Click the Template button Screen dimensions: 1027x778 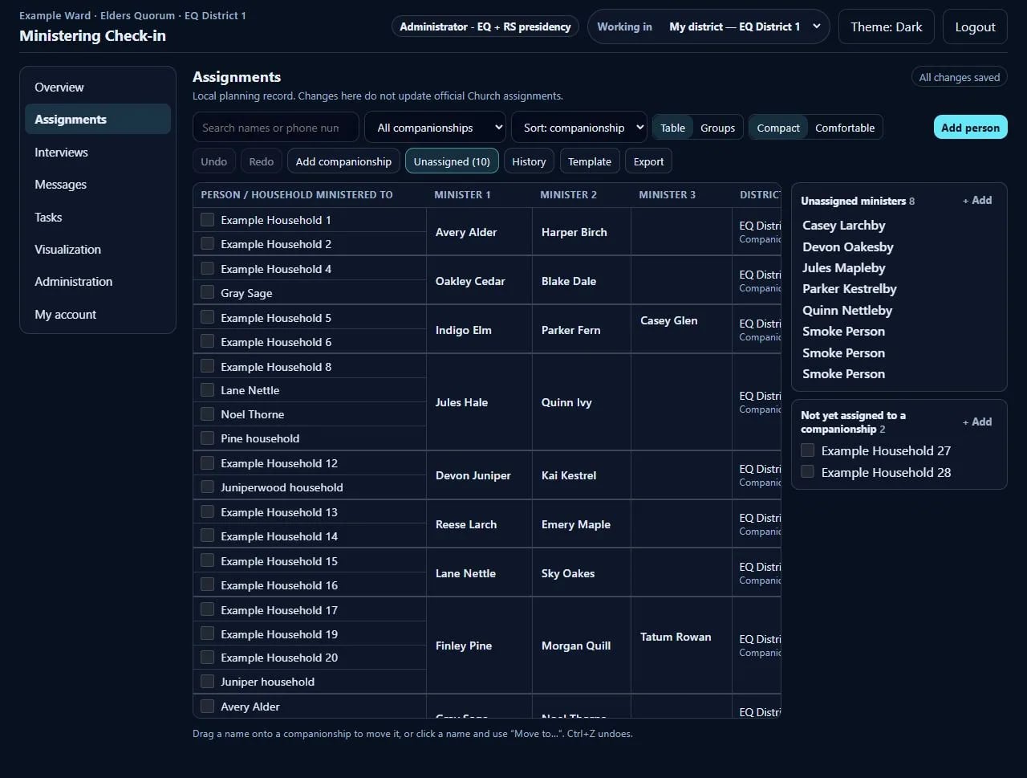point(590,161)
